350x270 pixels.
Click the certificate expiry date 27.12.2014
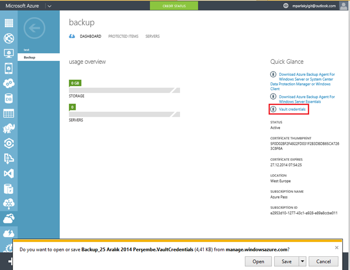[x=286, y=165]
